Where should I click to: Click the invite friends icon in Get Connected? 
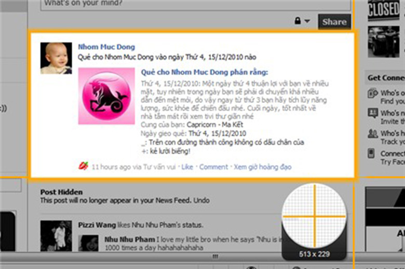click(372, 113)
